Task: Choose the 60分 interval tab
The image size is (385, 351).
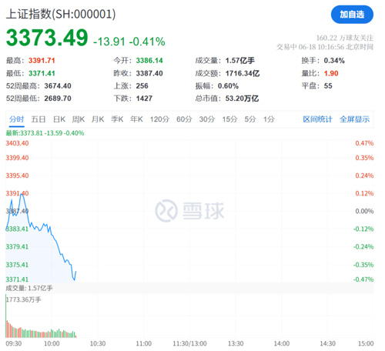Action: pyautogui.click(x=184, y=119)
